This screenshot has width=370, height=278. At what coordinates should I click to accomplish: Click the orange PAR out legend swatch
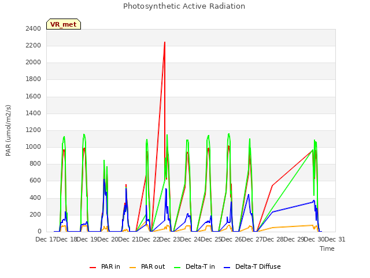click(x=133, y=268)
